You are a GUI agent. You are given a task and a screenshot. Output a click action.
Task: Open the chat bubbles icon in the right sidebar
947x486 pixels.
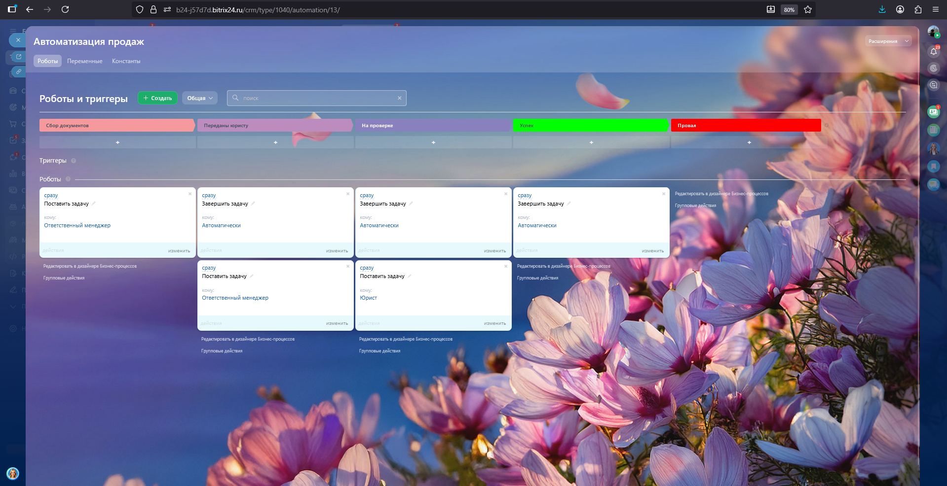point(933,185)
